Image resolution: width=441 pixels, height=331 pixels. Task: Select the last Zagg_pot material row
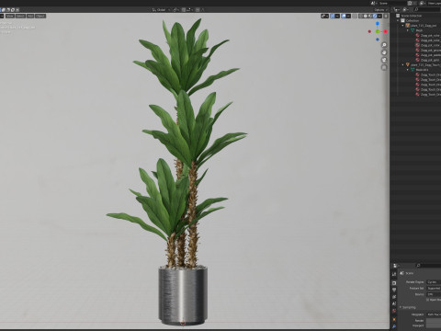428,60
